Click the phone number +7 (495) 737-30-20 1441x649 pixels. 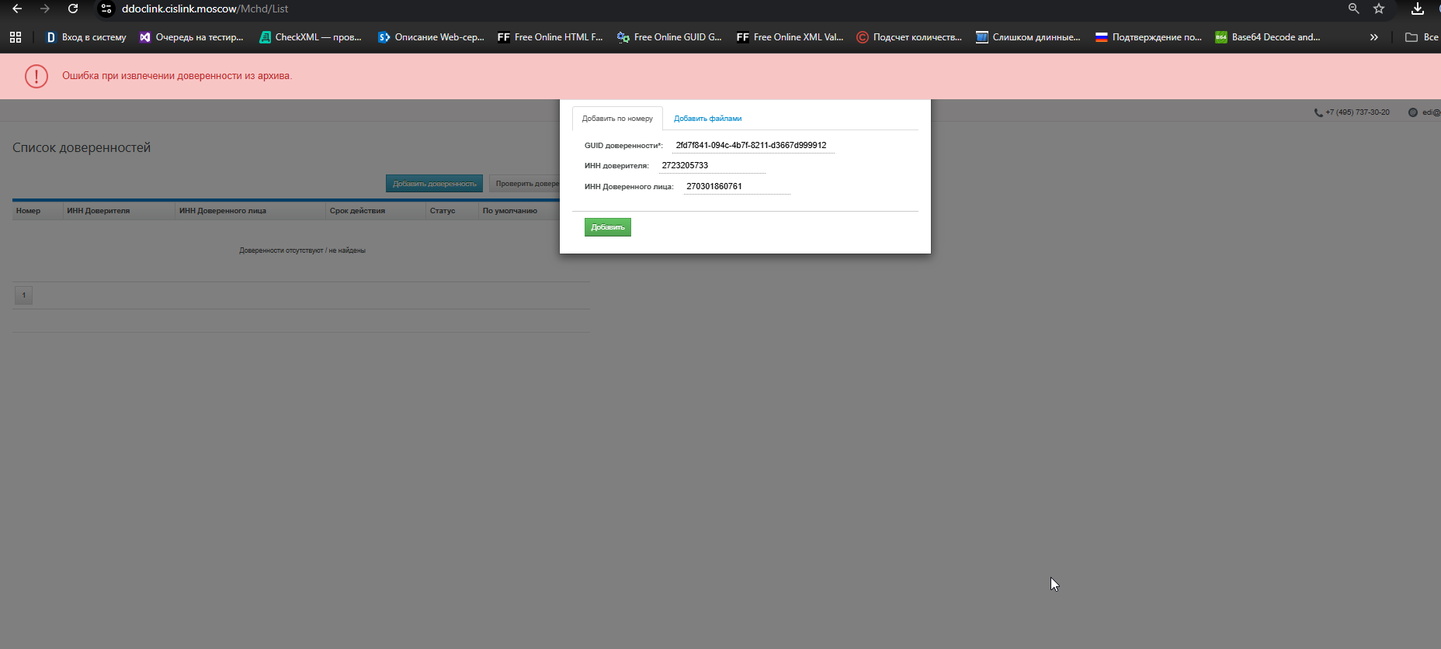(x=1357, y=112)
